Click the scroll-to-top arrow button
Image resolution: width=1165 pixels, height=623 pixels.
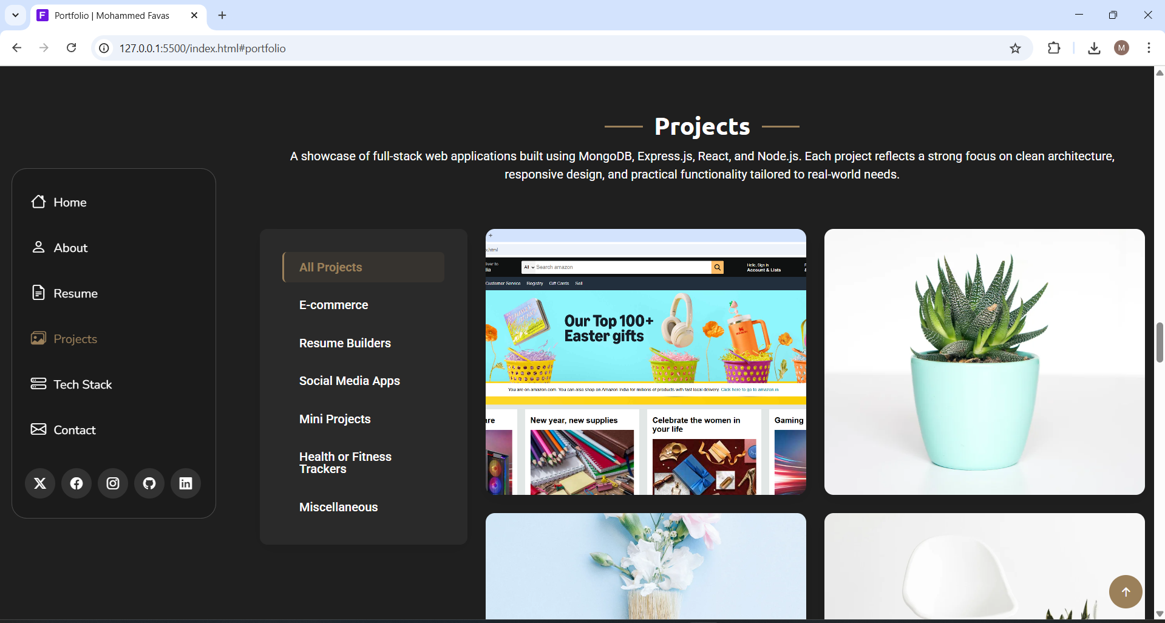tap(1126, 591)
